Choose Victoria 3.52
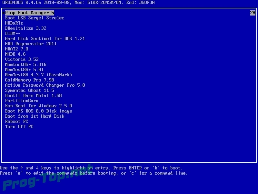258x194 pixels. pos(22,59)
